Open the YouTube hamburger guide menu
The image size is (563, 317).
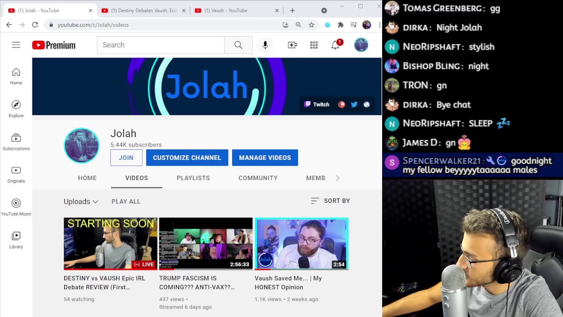(x=16, y=45)
